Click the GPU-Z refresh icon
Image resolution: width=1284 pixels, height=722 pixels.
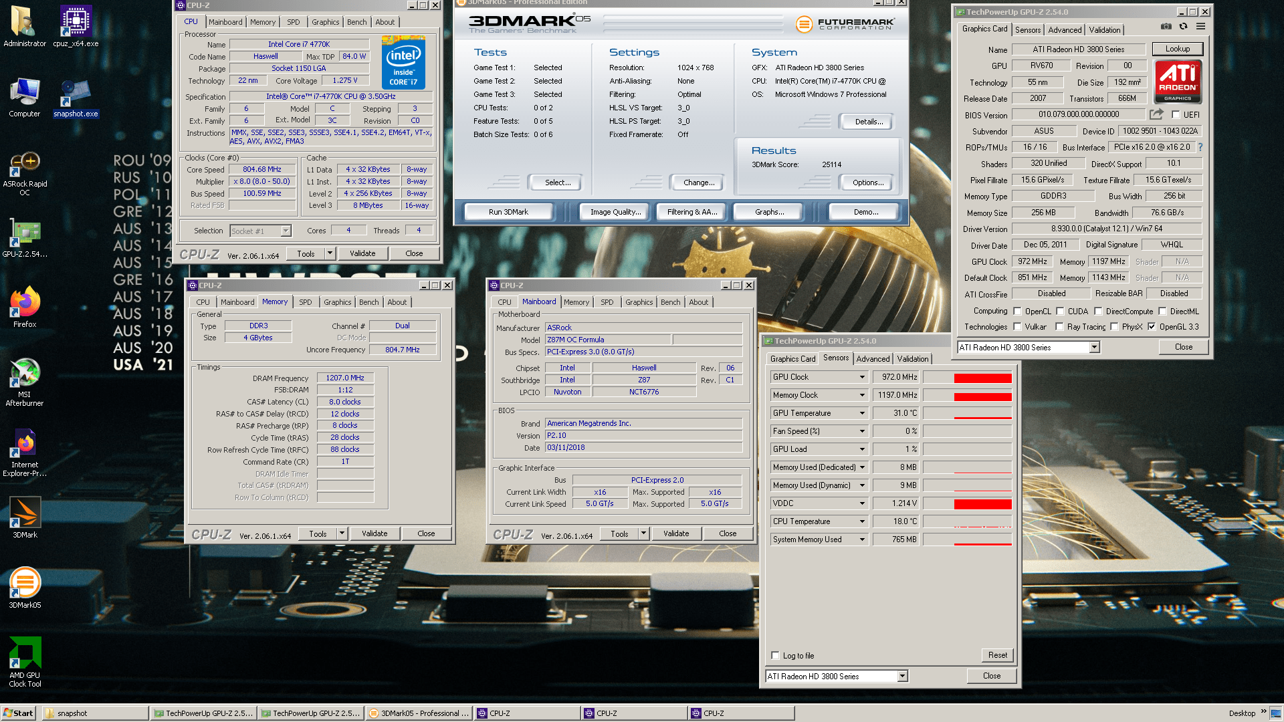coord(1183,26)
